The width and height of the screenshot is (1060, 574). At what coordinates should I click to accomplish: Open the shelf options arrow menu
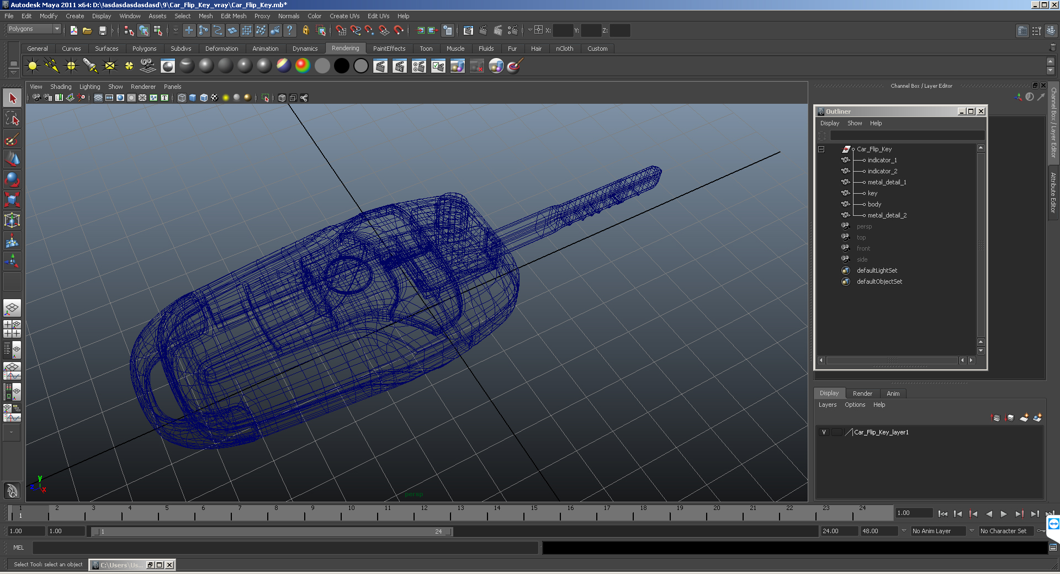(14, 72)
